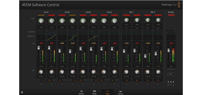Click the Mic 2 left channel fader handle
The width and height of the screenshot is (202, 95).
pyautogui.click(x=145, y=56)
